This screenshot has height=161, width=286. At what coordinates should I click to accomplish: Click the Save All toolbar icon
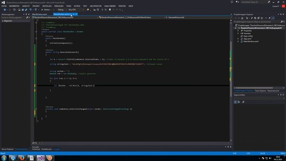click(26, 10)
